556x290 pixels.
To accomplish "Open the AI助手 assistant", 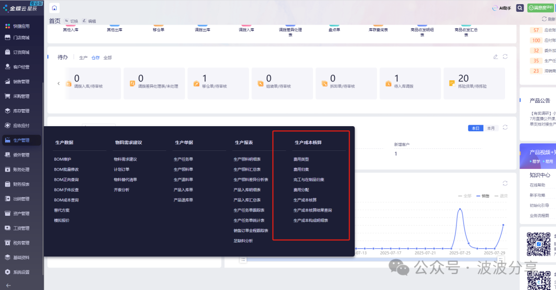I will [501, 8].
